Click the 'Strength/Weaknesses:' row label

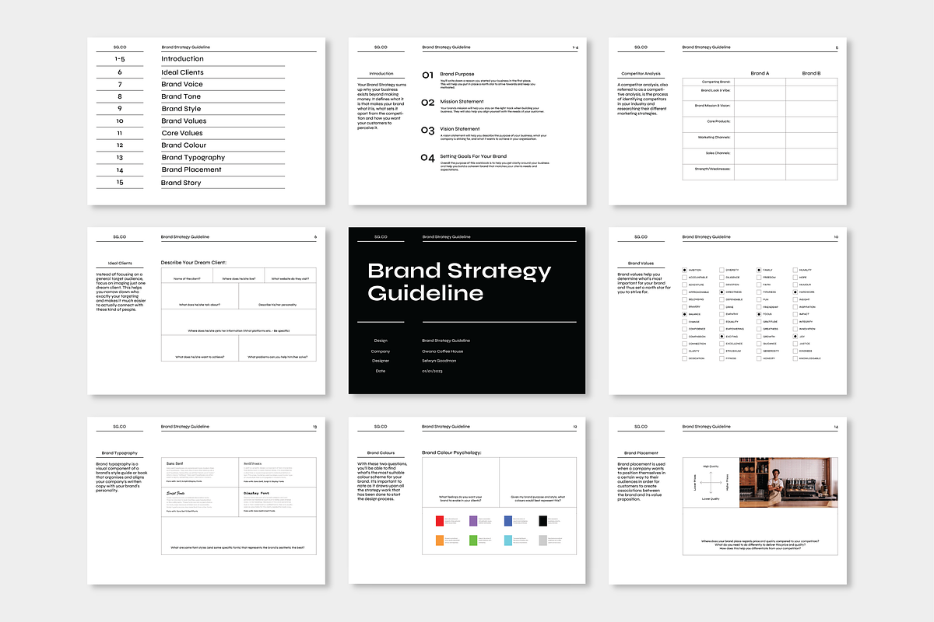[x=714, y=168]
